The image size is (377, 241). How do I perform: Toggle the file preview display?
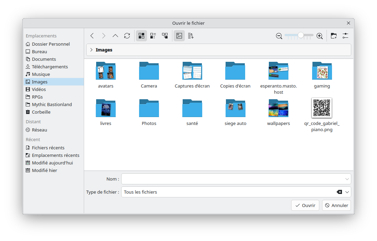pos(179,36)
